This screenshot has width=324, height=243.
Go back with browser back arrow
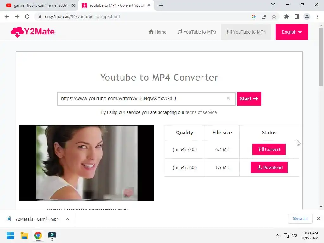tap(7, 16)
